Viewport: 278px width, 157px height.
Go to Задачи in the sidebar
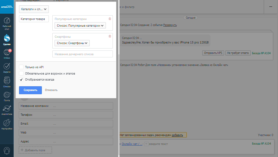point(7,68)
